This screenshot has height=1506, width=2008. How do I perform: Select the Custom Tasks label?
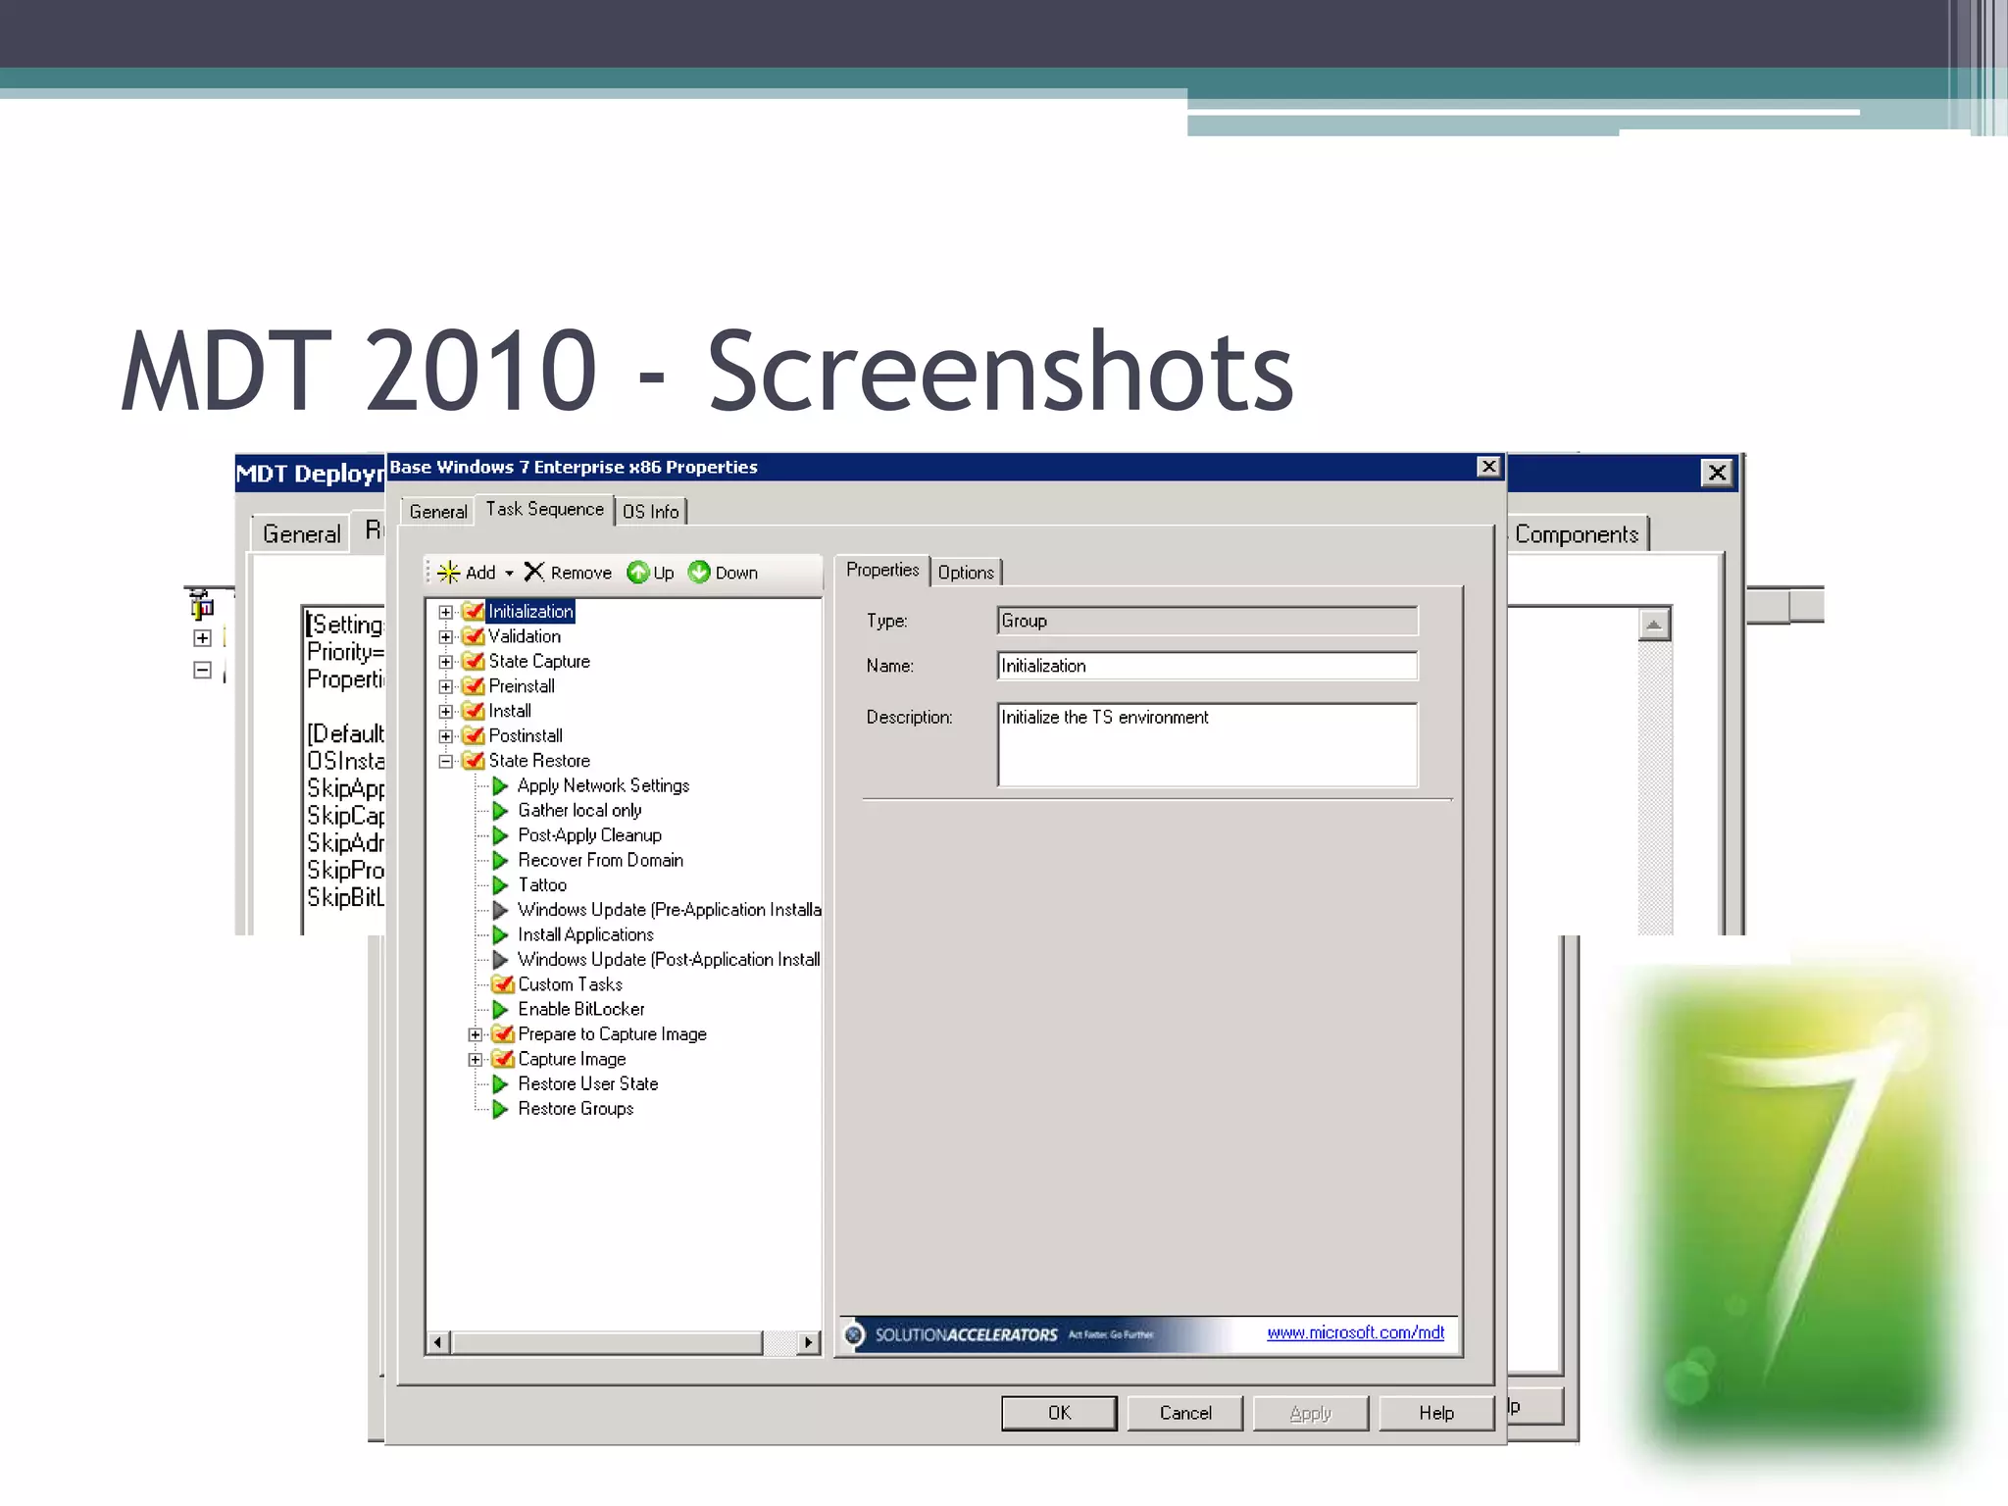click(570, 984)
